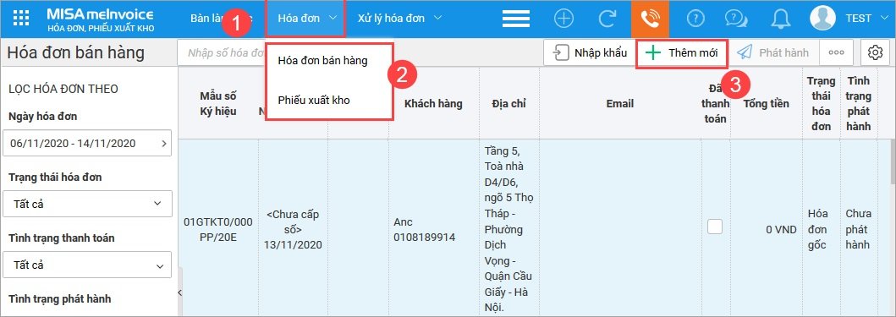Click the MISA meInvoice logo
This screenshot has width=896, height=317.
click(x=100, y=19)
